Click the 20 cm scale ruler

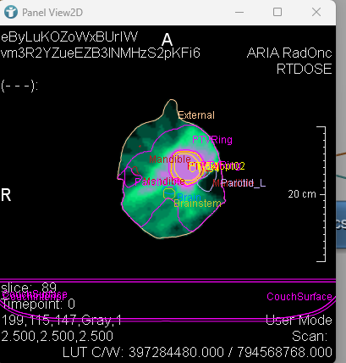(x=321, y=194)
